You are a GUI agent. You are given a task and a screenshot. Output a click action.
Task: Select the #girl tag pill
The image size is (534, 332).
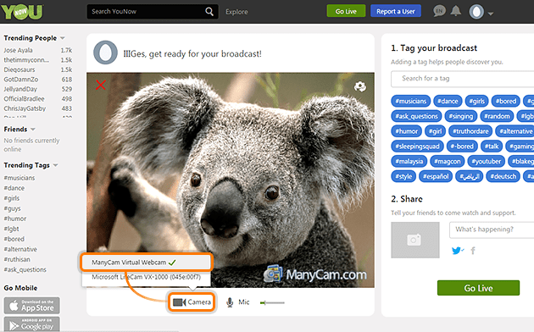[435, 131]
